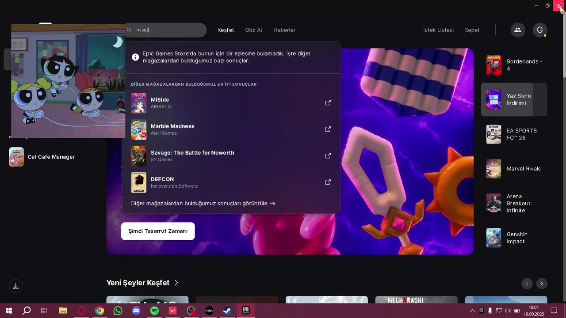Viewport: 566px width, 318px height.
Task: Open OBS Studio from taskbar
Action: [x=191, y=310]
